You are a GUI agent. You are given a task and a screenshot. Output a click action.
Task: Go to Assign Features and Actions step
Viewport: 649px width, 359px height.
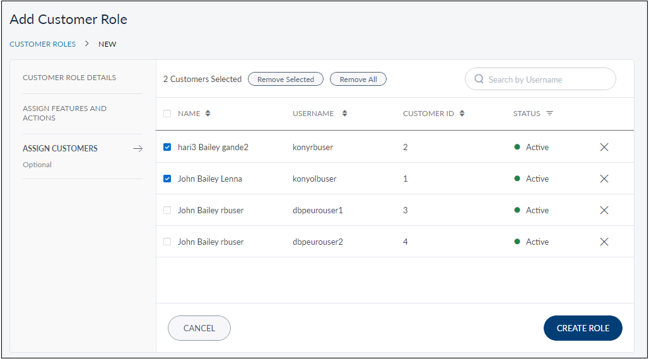point(64,113)
